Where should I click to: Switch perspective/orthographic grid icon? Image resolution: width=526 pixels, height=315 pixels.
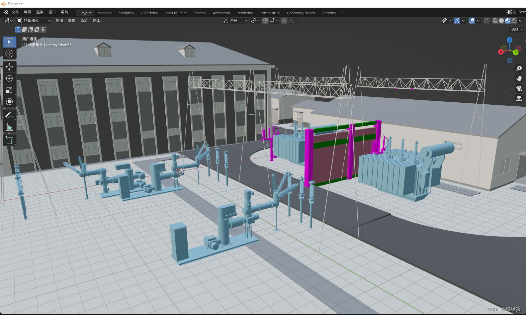coord(519,98)
